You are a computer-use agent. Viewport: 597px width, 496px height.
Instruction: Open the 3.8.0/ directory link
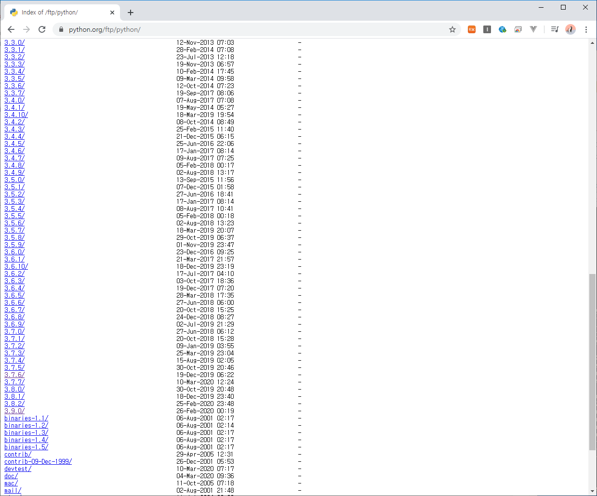(14, 389)
